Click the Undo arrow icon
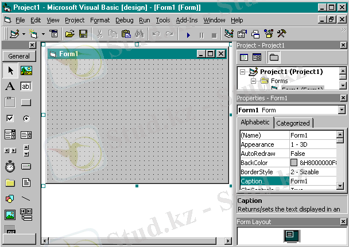Screen dimensions: 349x247 tap(156, 34)
